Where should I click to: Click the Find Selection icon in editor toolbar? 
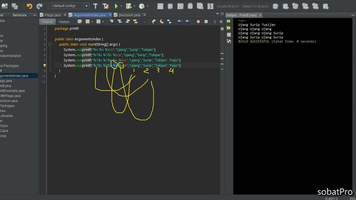pos(111,21)
